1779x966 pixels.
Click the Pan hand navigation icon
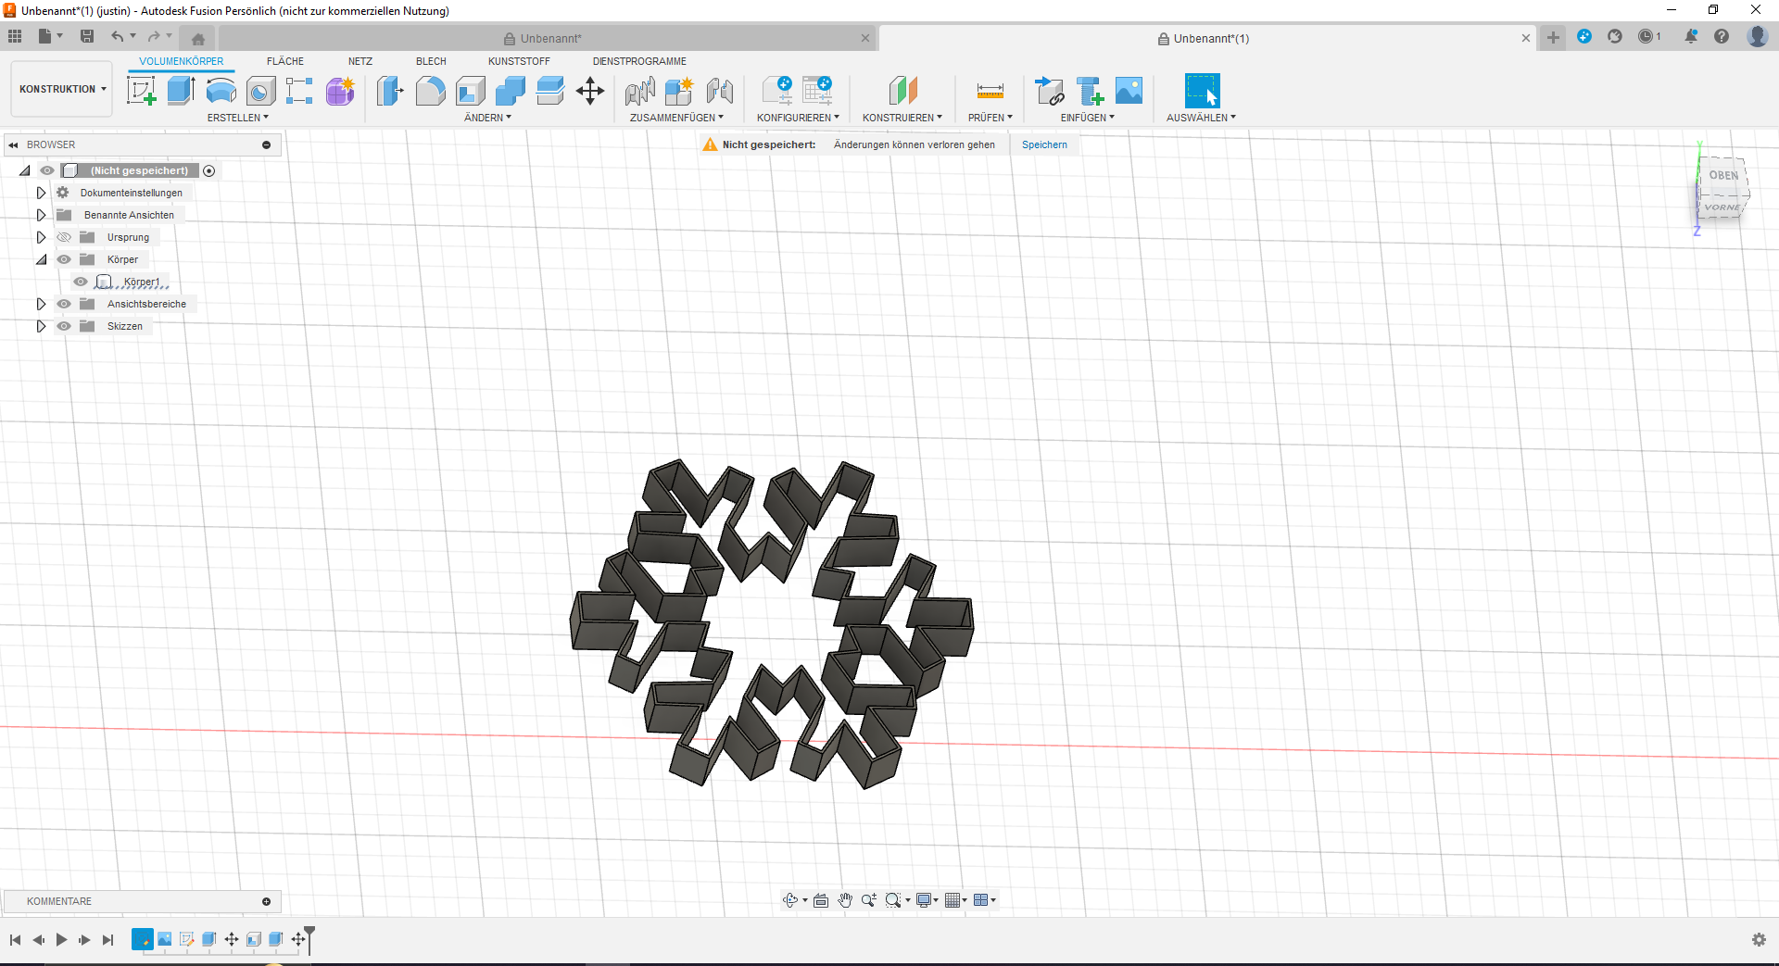[845, 900]
